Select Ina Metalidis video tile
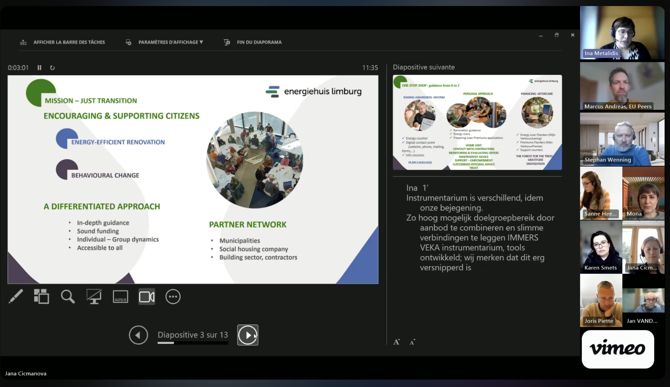 622,33
